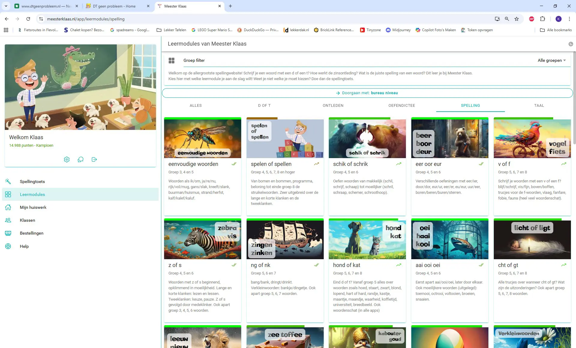Click the circular icon at top right of header
The height and width of the screenshot is (348, 576).
pos(571,44)
